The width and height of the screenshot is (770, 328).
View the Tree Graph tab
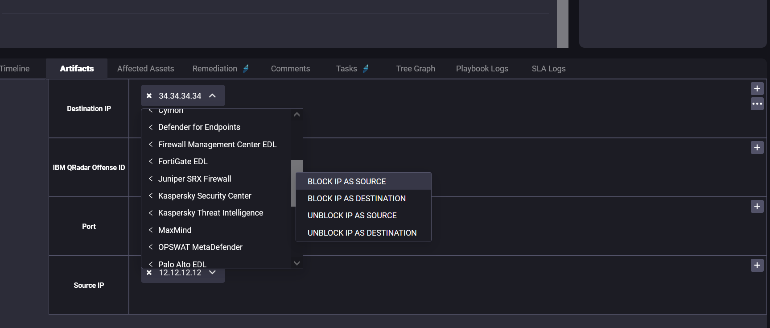416,69
